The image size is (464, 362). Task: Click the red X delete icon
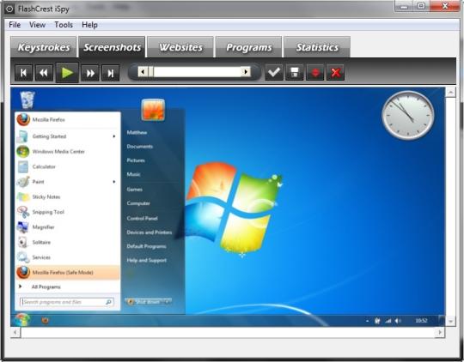click(336, 72)
